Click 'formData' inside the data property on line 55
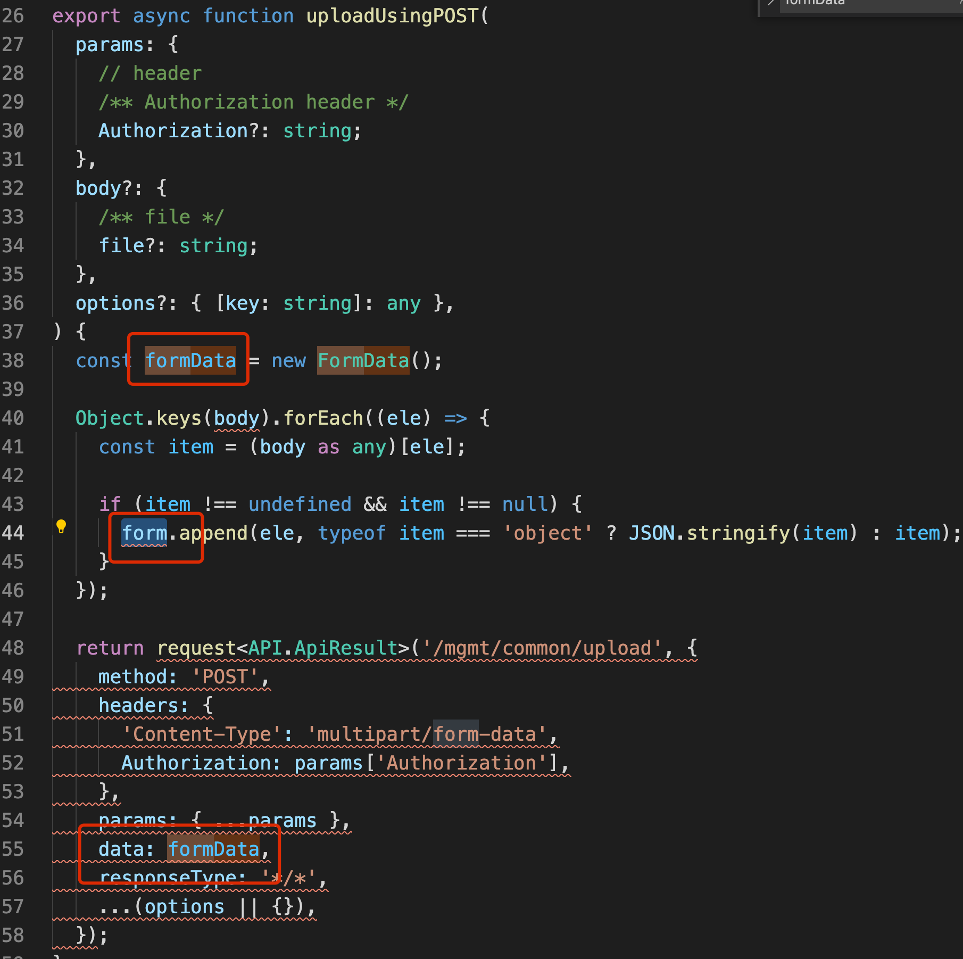963x959 pixels. click(x=213, y=849)
